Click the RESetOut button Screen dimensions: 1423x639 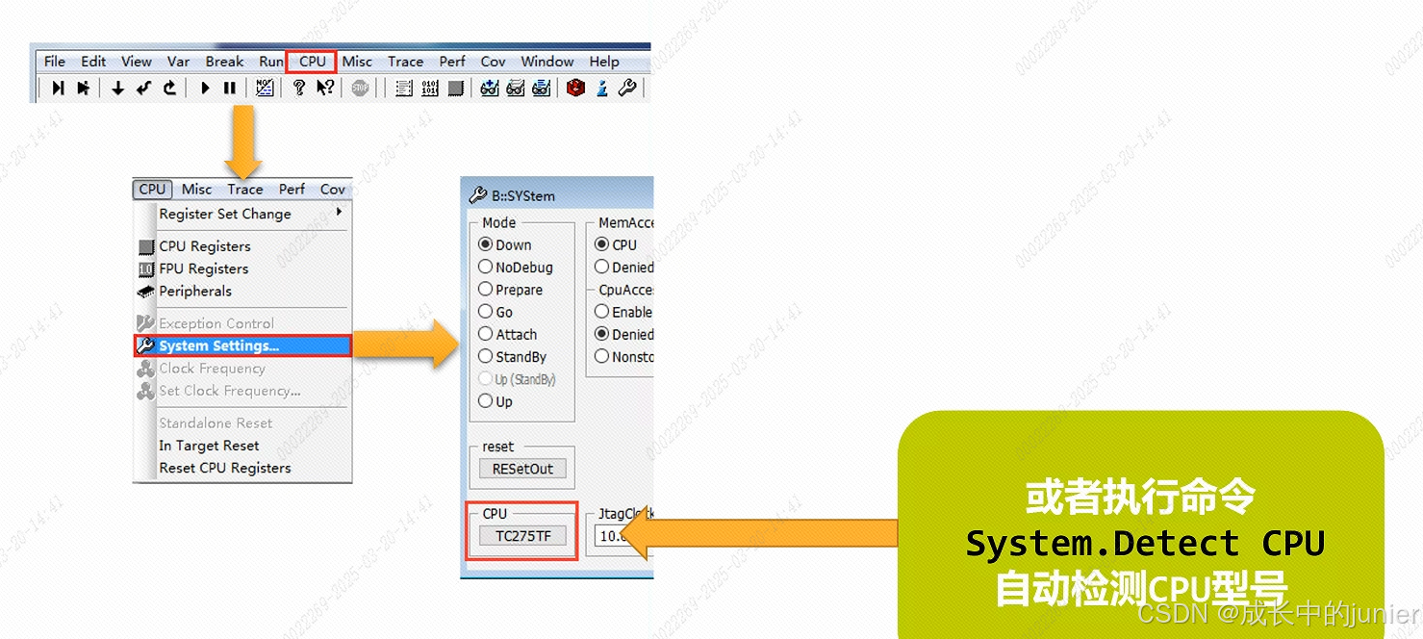point(521,469)
